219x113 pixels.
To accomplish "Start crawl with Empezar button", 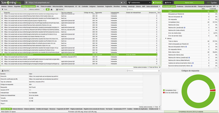I will tap(157, 2).
